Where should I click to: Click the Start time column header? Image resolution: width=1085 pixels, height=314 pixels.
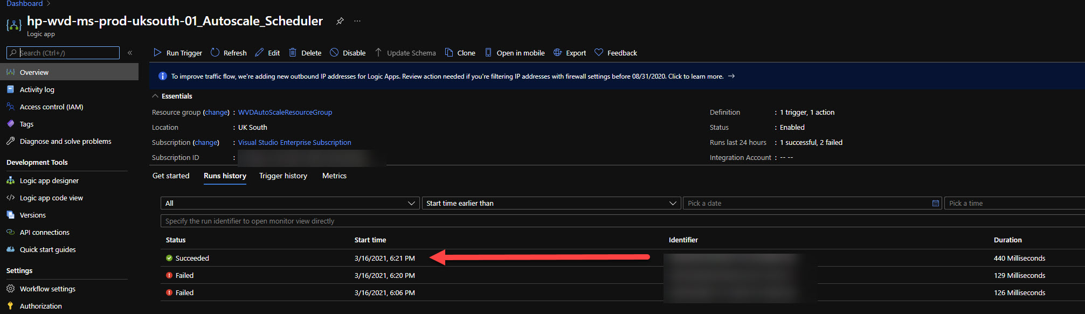(370, 240)
